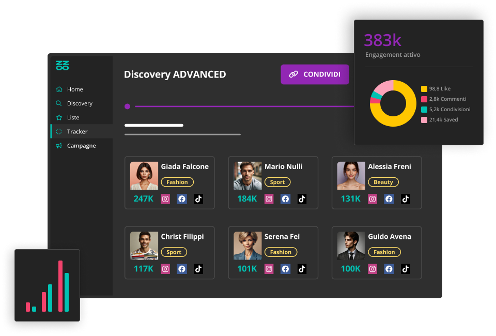Image resolution: width=496 pixels, height=336 pixels.
Task: Open Christ Filippi's Instagram icon
Action: [165, 269]
